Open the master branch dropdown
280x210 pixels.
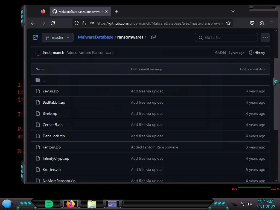pos(57,37)
